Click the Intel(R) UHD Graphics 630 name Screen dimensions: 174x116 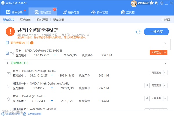point(39,71)
